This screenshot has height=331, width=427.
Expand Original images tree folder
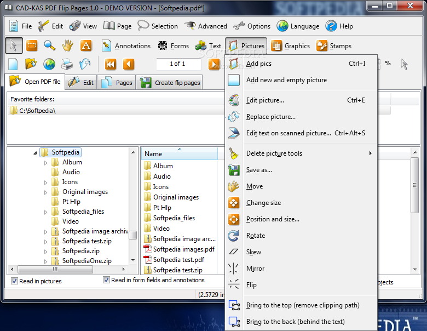45,192
